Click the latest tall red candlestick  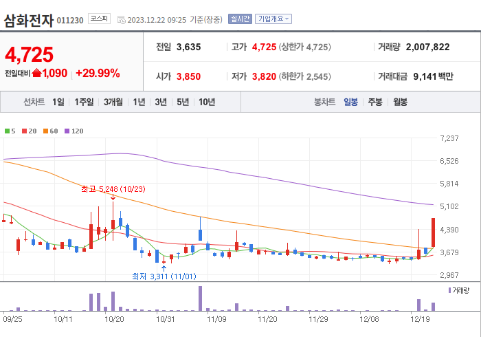point(433,232)
